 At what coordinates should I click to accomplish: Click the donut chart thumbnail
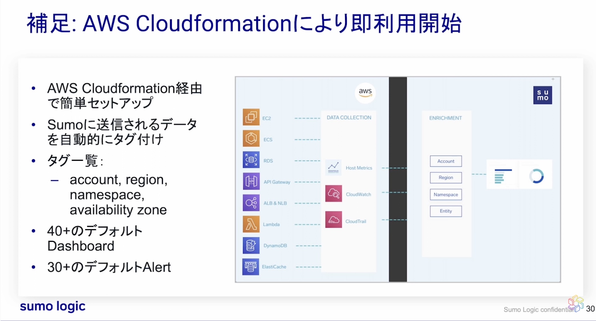pos(536,176)
